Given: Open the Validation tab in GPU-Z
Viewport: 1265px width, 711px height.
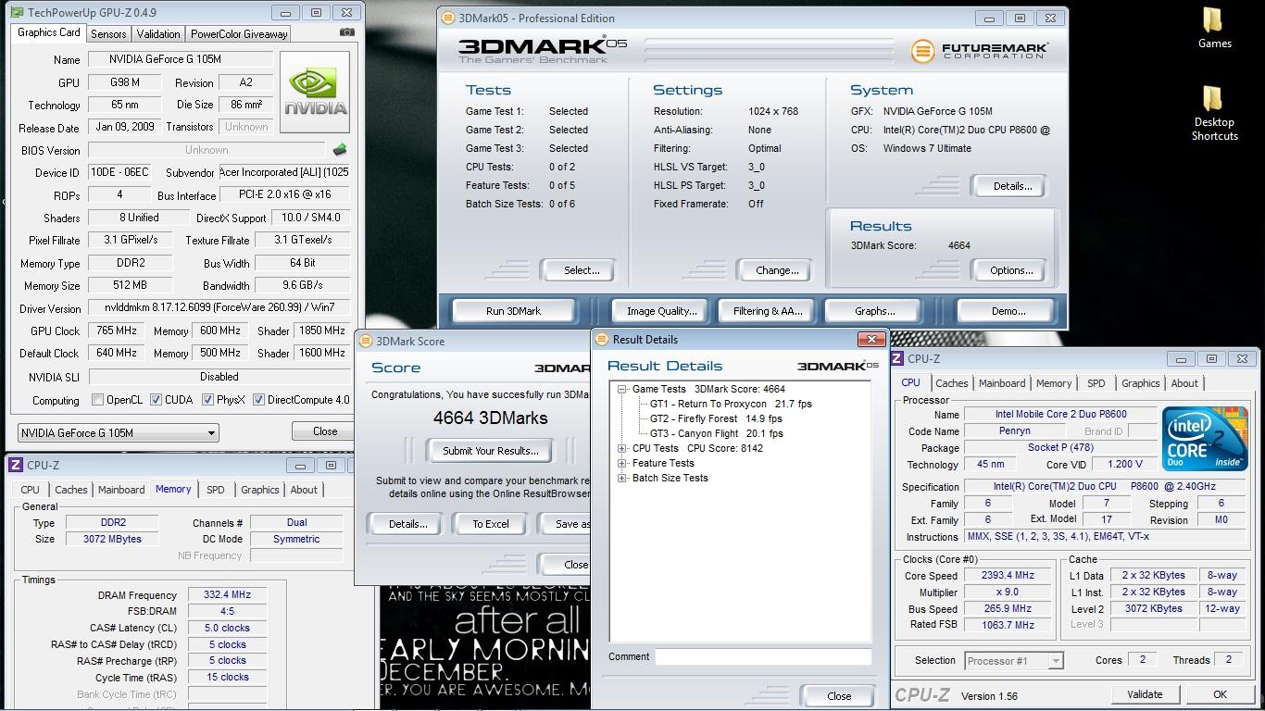Looking at the screenshot, I should click(x=158, y=33).
